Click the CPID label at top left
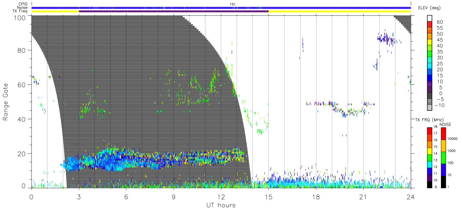 click(x=23, y=4)
